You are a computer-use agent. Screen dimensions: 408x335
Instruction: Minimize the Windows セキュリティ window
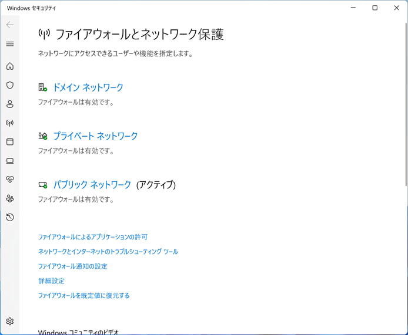[x=353, y=8]
